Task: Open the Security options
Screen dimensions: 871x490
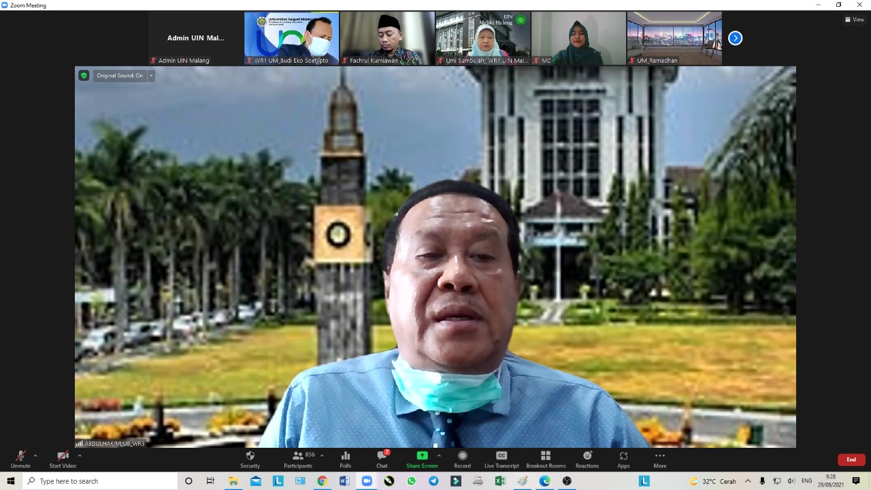Action: 250,459
